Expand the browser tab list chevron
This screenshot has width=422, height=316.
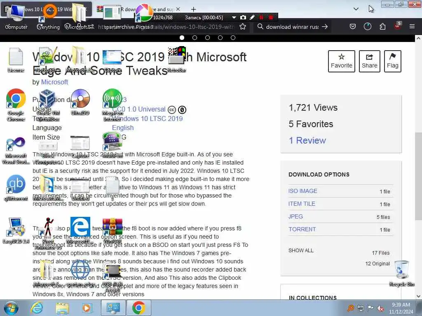(356, 9)
